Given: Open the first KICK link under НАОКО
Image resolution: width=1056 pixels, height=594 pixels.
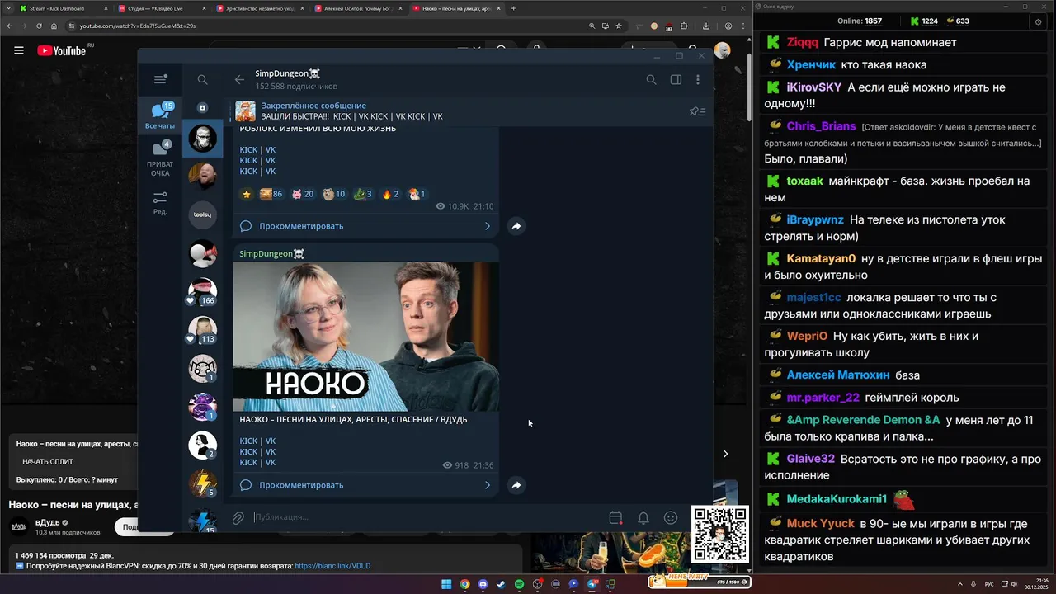Looking at the screenshot, I should (x=248, y=441).
